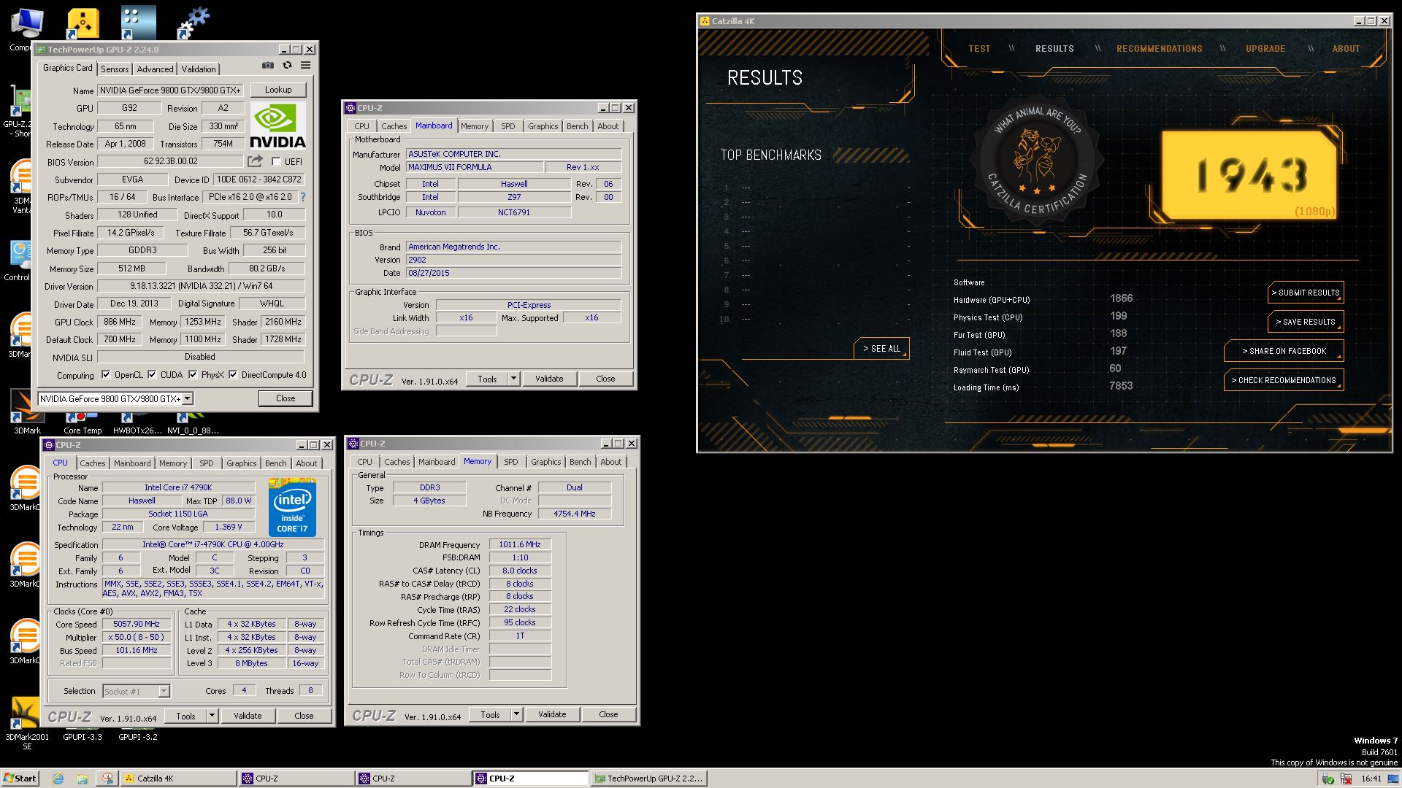Click Validate in Mainboard CPU-Z window

pos(549,379)
